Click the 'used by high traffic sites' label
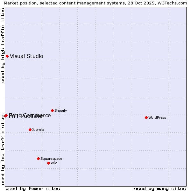This screenshot has width=191, height=191. click(x=3, y=45)
